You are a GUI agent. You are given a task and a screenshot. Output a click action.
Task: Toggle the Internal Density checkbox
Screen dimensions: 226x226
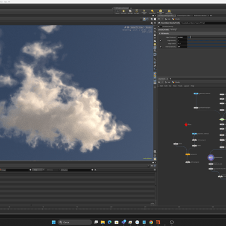161,46
